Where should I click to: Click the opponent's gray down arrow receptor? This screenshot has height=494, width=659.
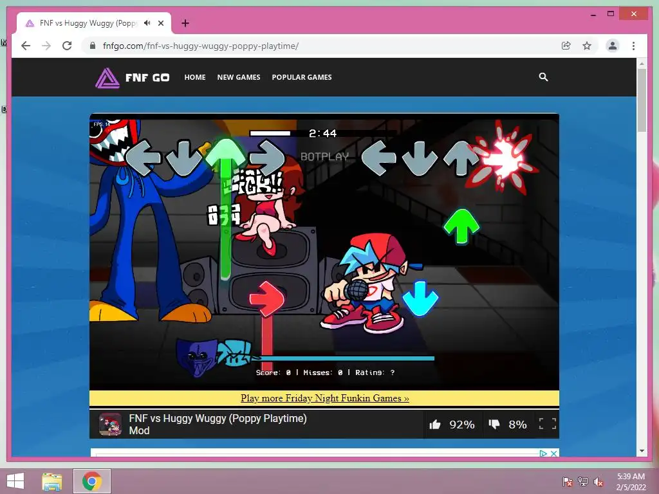(x=183, y=158)
